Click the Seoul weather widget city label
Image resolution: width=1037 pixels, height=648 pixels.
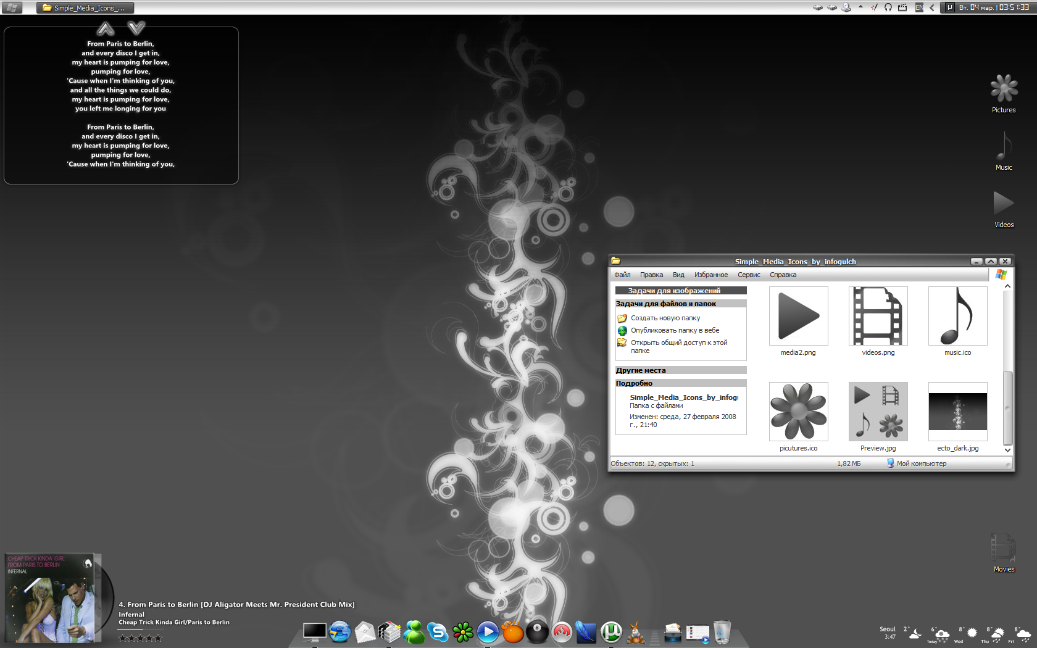point(887,629)
